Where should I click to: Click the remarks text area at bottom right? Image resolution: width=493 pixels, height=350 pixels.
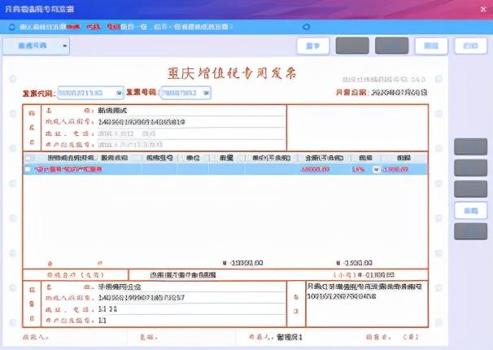(367, 304)
